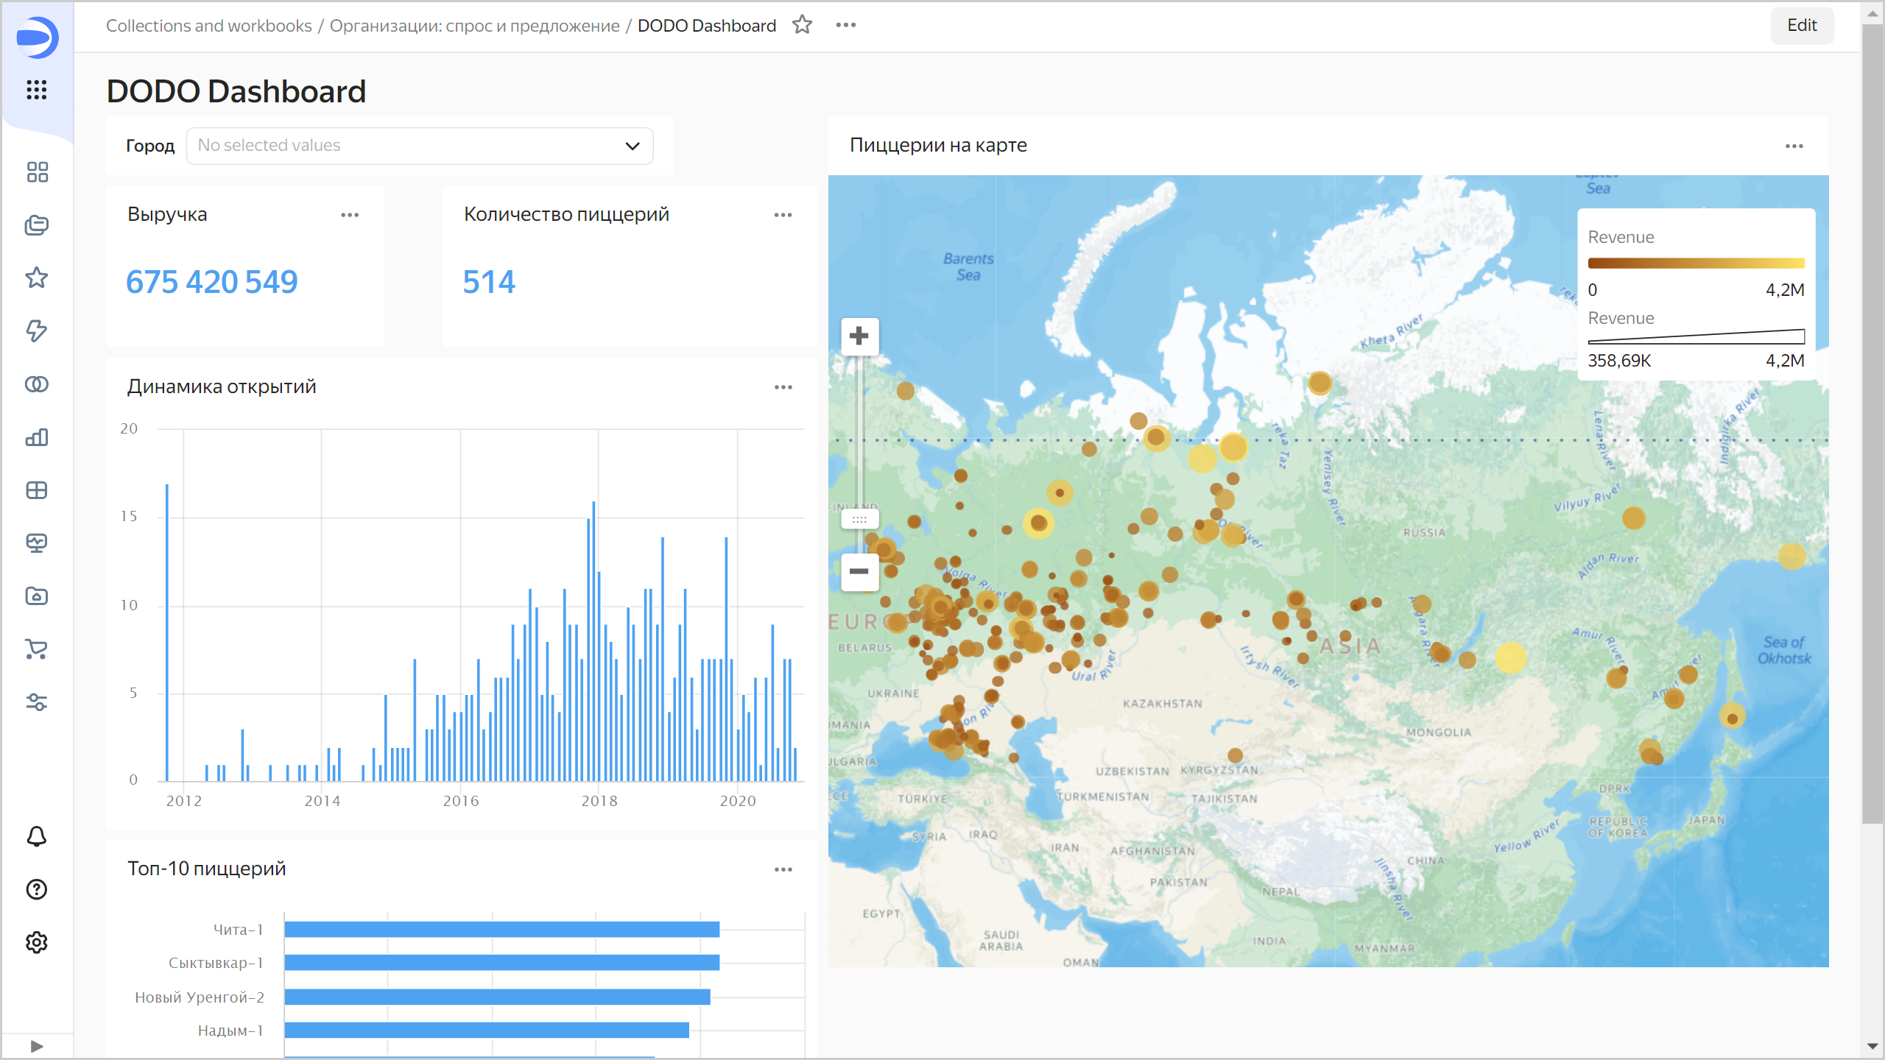Open Collections icon in sidebar
The image size is (1885, 1060).
[x=37, y=225]
